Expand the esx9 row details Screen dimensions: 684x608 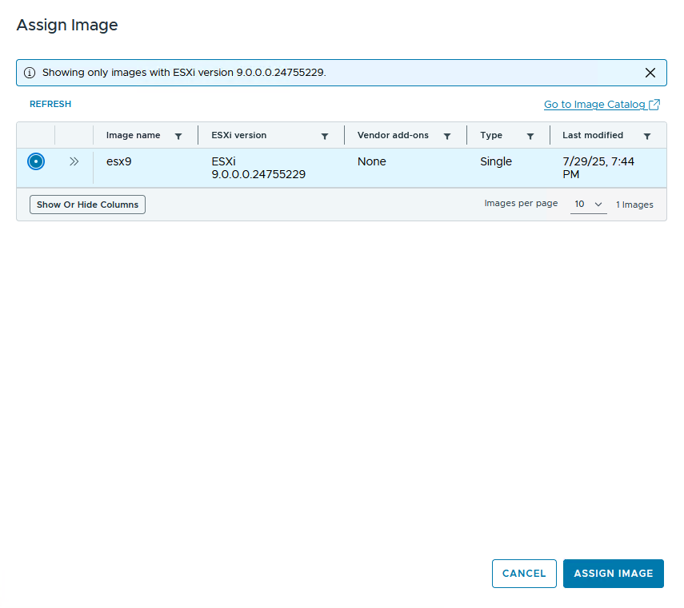point(74,161)
